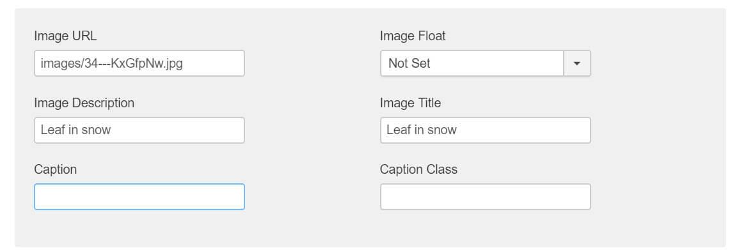Image resolution: width=732 pixels, height=251 pixels.
Task: Click the 'Image Title' label
Action: click(410, 103)
